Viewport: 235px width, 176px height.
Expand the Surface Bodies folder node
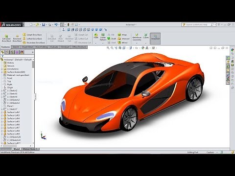[2, 72]
